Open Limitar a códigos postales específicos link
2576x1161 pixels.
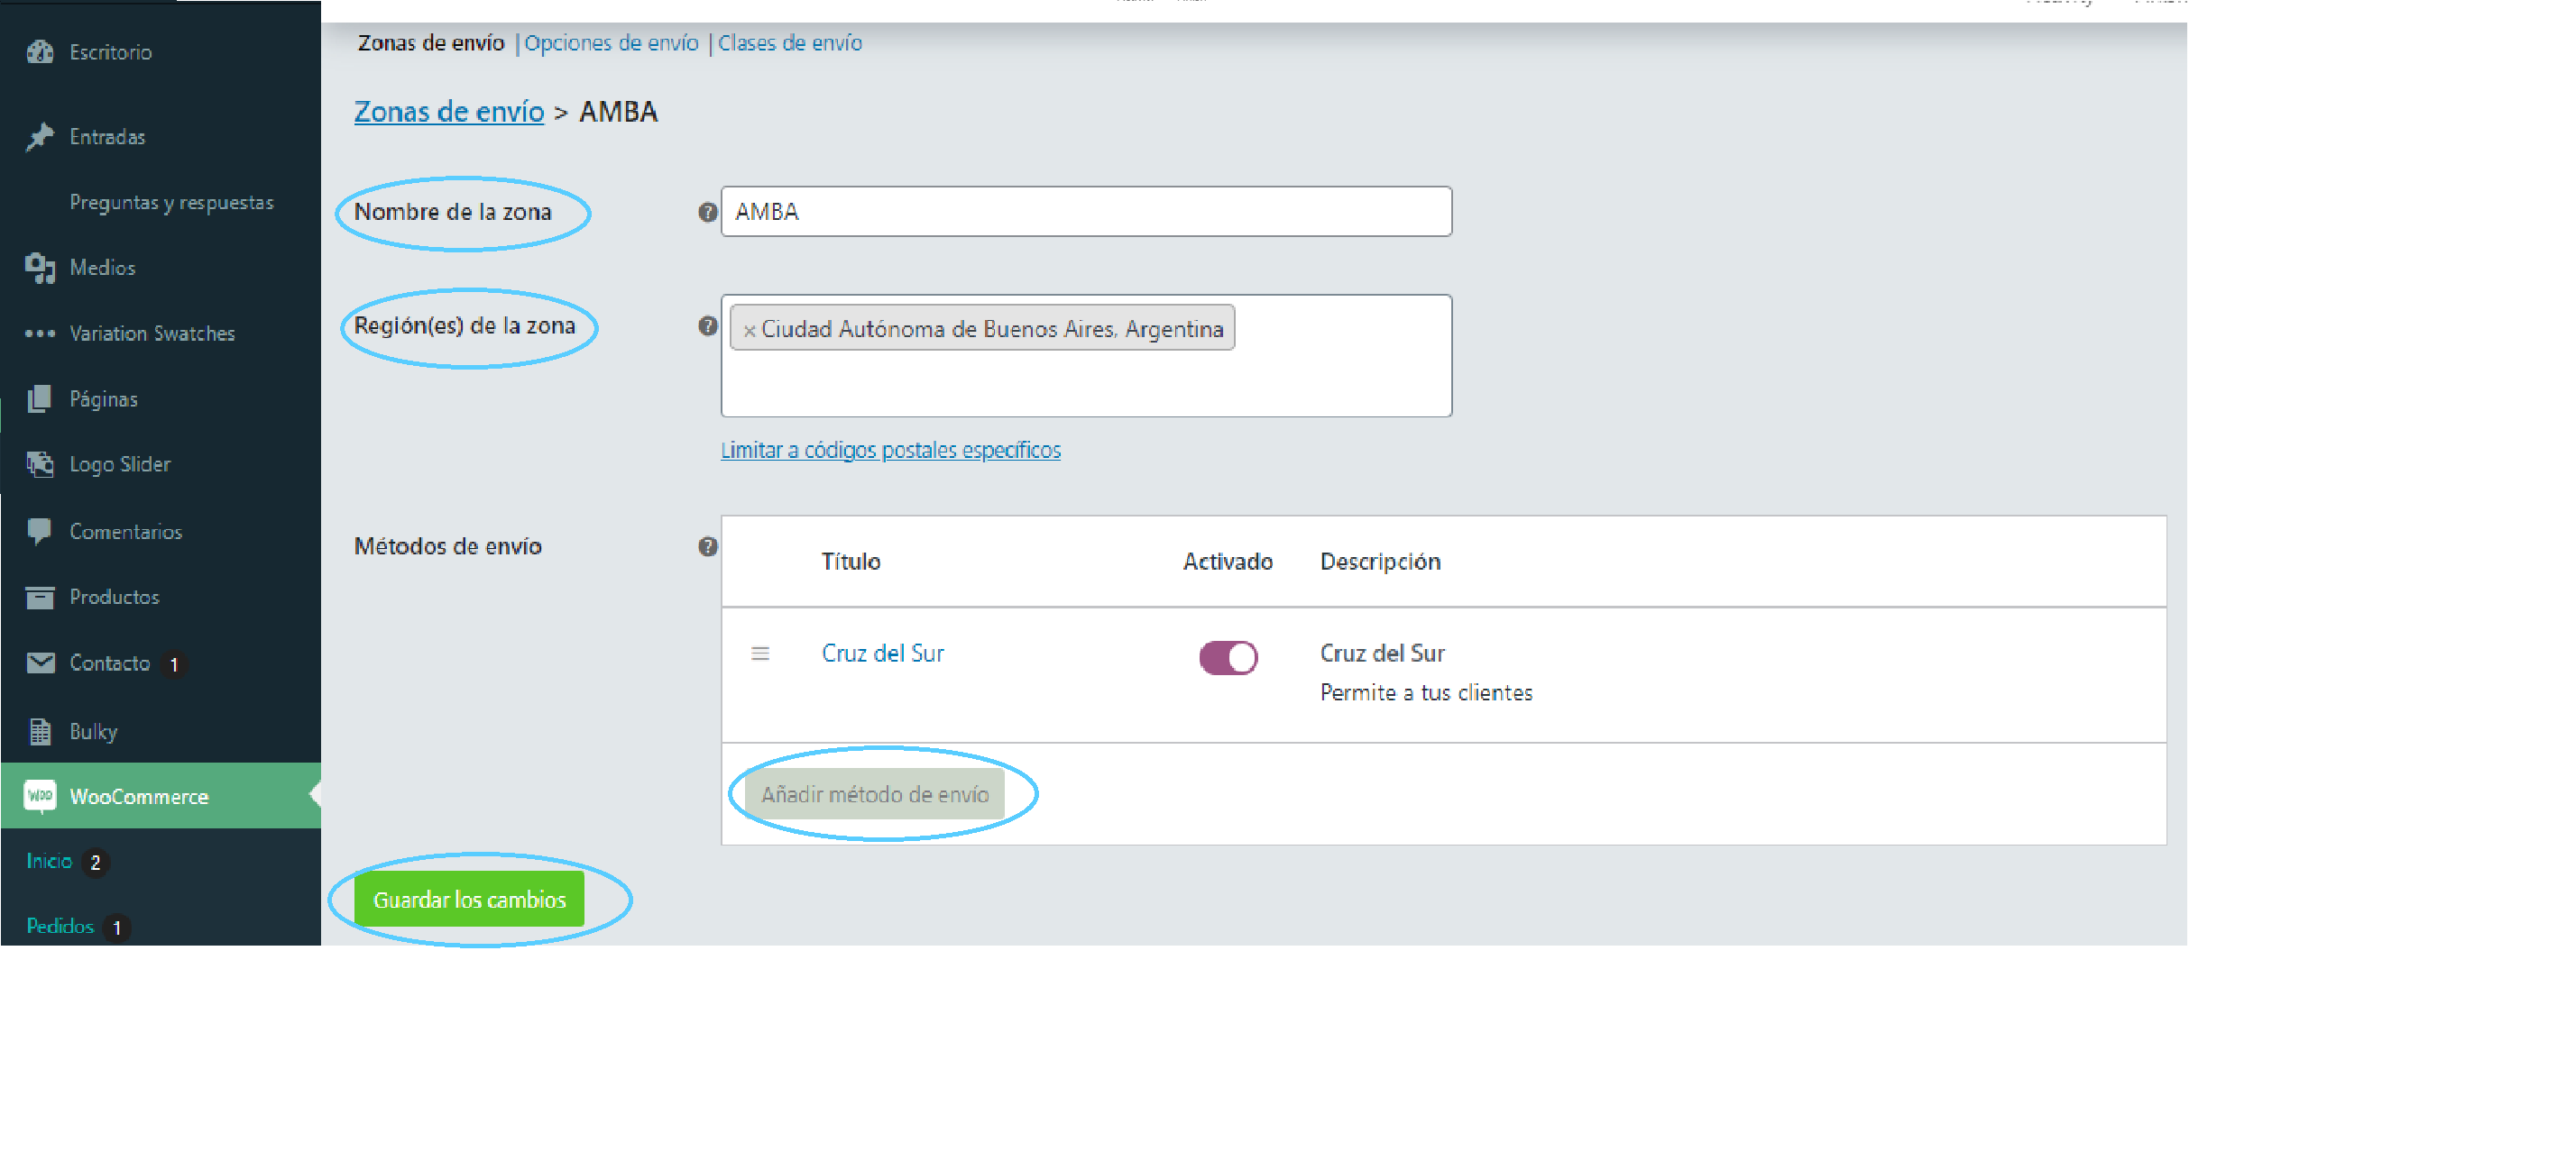tap(890, 451)
